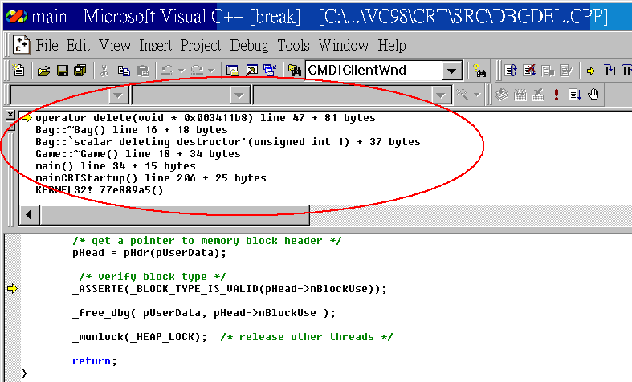Click the Stop Build icon
This screenshot has height=382, width=632.
click(x=538, y=95)
